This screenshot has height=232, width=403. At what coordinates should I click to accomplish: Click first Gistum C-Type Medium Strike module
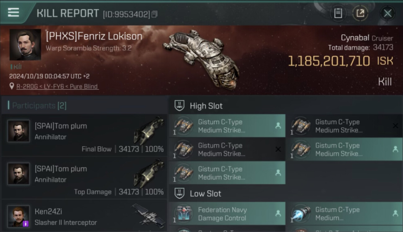227,126
